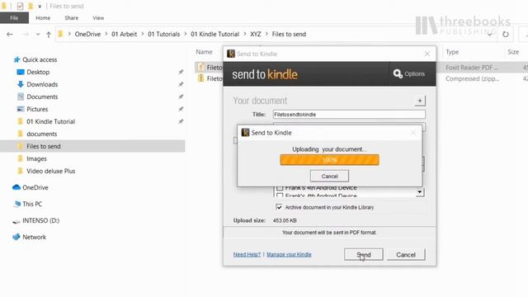Sort by the Type column header
The image size is (528, 297).
click(x=452, y=52)
